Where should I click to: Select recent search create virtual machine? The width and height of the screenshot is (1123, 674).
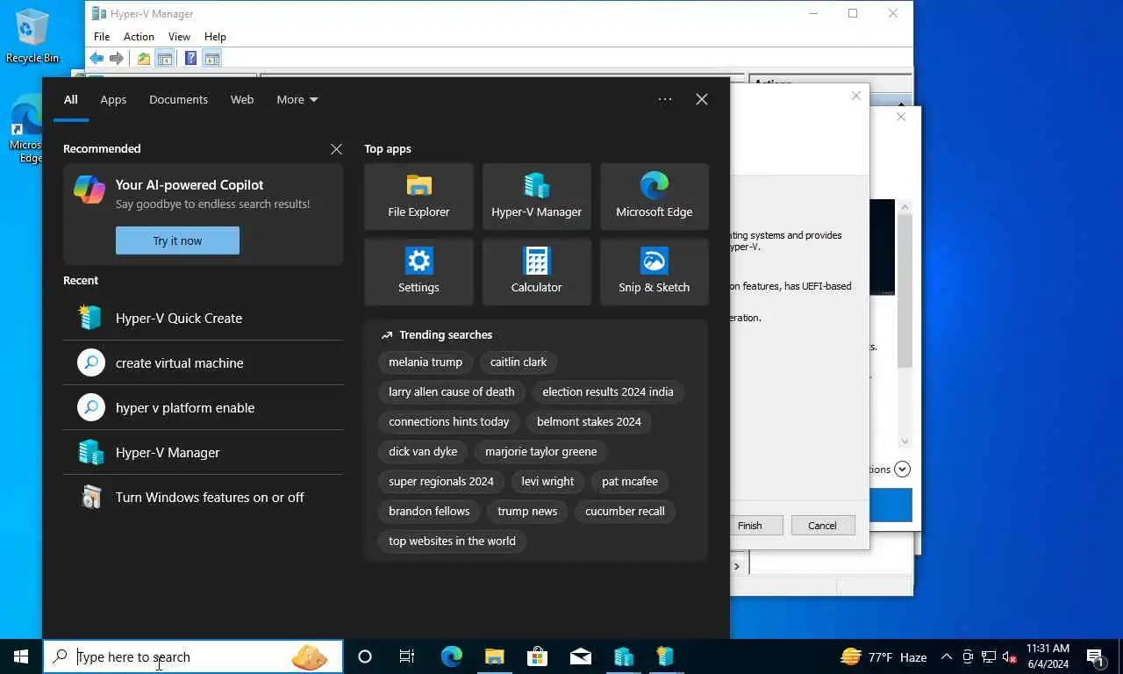click(204, 362)
